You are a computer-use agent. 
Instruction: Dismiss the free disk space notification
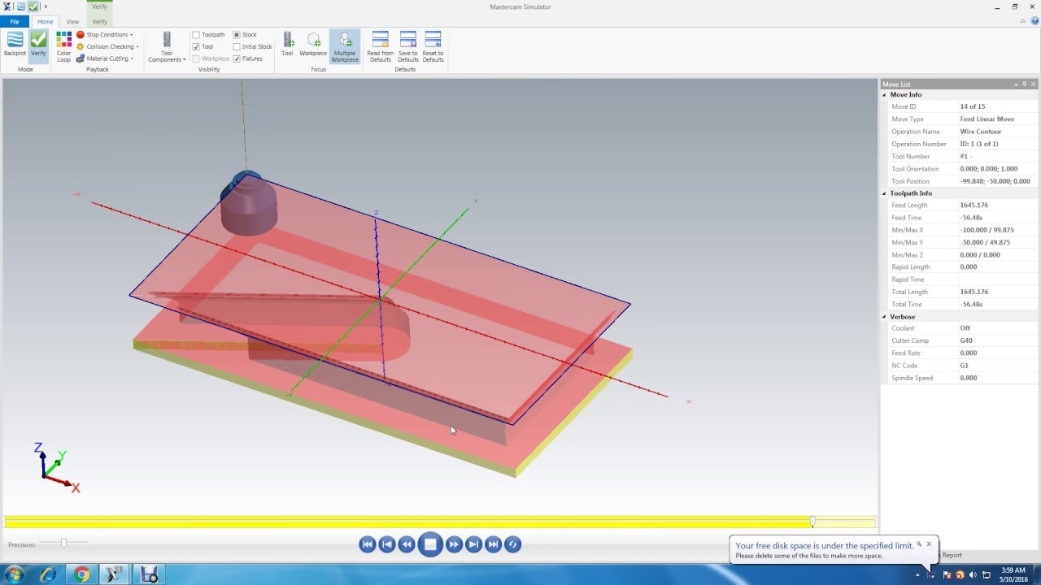click(929, 544)
